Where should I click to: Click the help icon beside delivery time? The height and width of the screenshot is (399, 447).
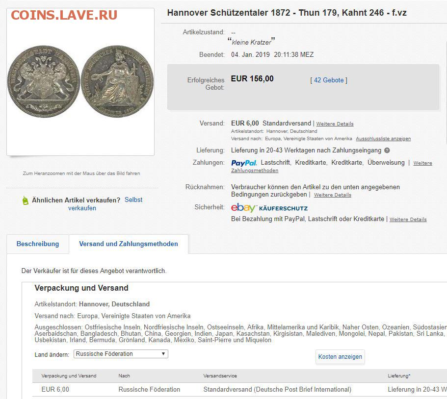[387, 150]
